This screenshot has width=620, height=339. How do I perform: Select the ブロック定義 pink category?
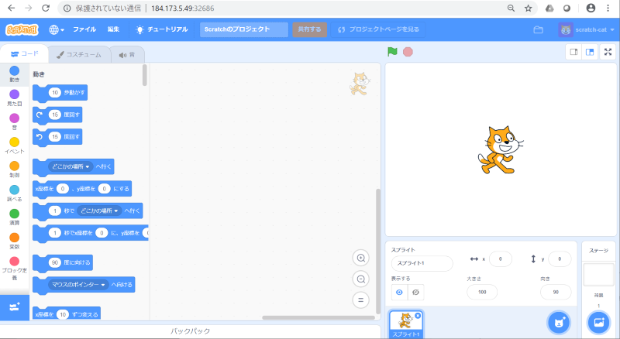click(x=14, y=268)
